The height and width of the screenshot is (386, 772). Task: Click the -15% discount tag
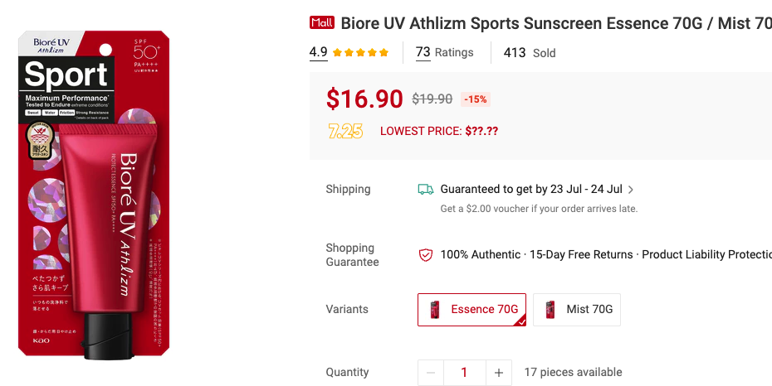pyautogui.click(x=476, y=99)
